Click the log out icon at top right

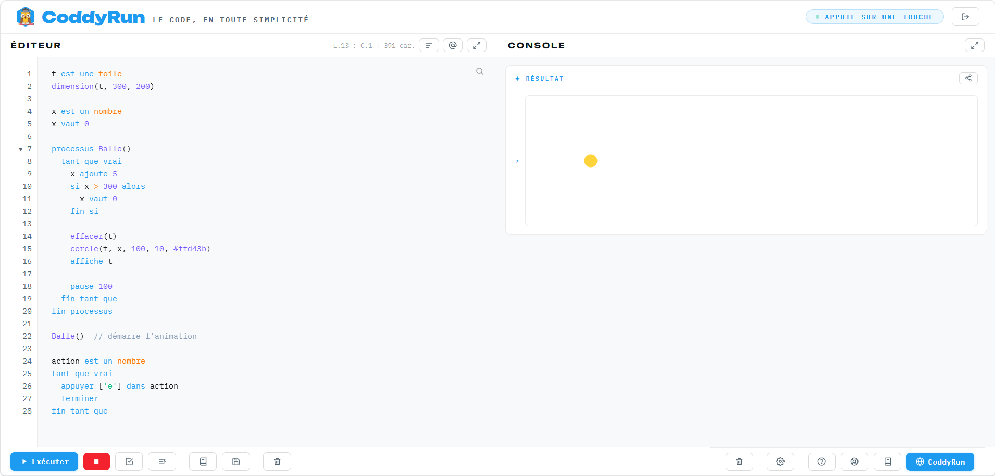(965, 17)
